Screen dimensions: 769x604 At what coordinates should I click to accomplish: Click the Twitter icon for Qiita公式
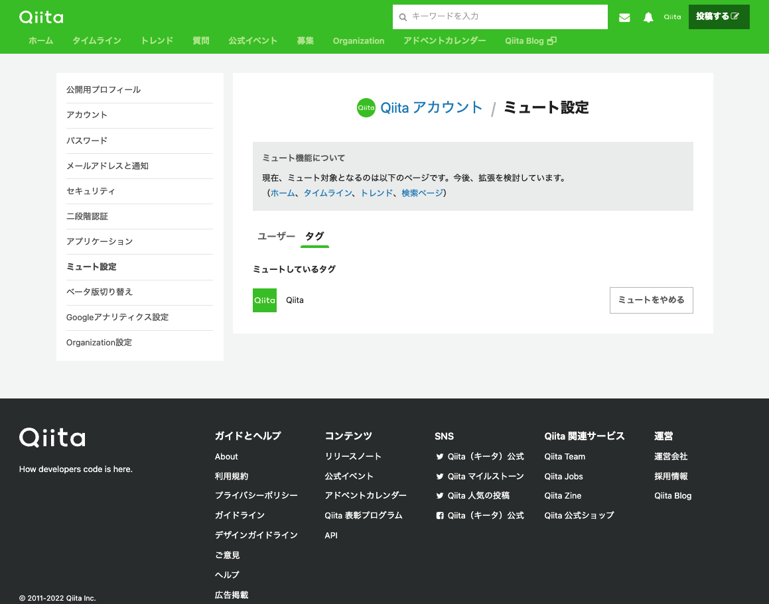[x=439, y=456]
